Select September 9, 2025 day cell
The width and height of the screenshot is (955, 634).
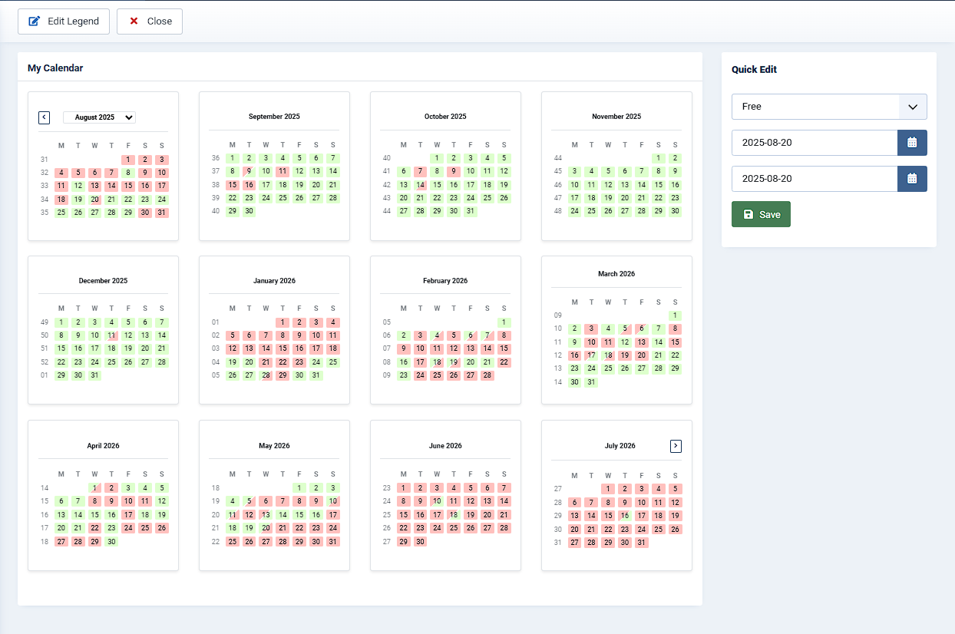click(249, 172)
